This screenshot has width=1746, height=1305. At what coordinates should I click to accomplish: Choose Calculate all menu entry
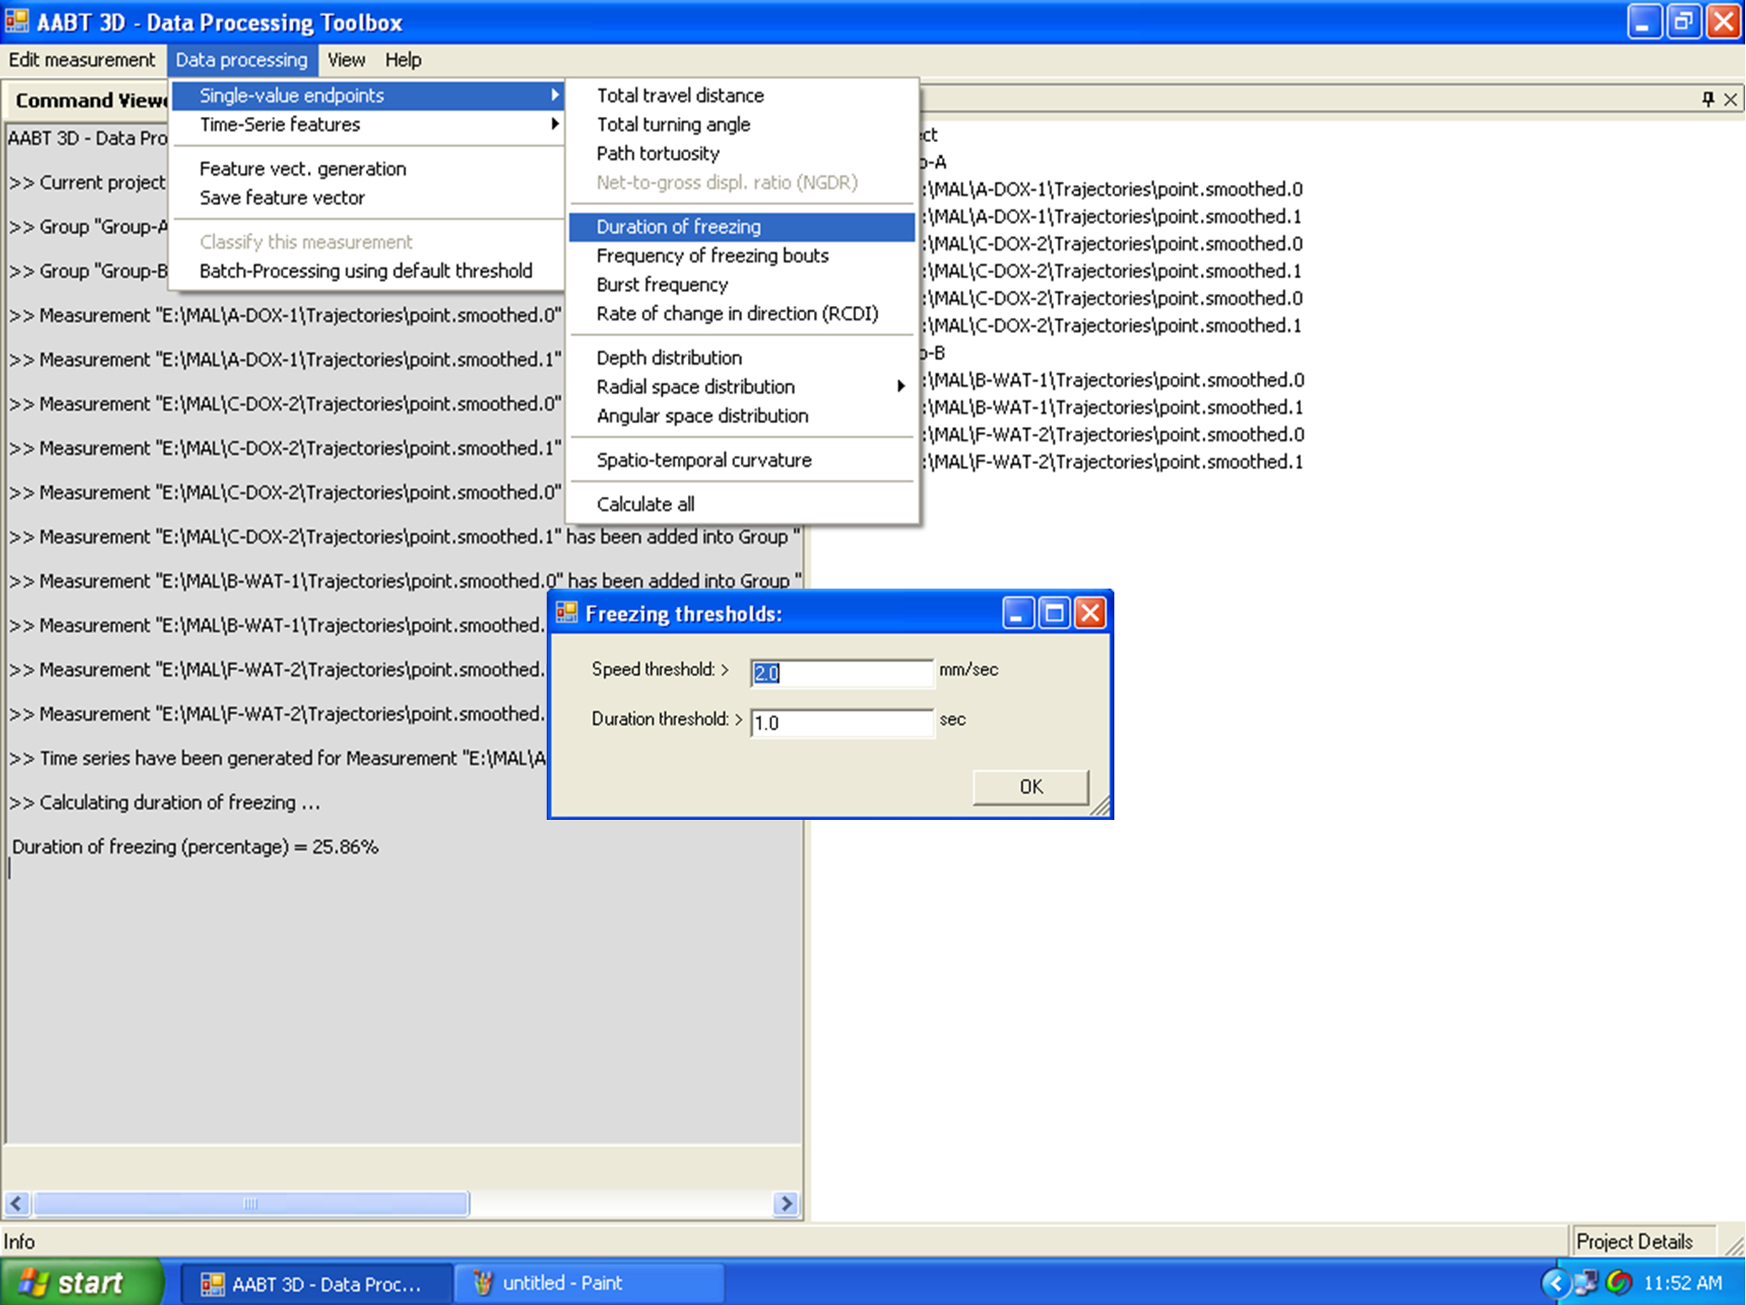[x=645, y=504]
